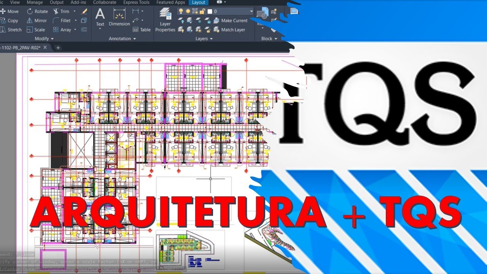Open the Manage ribbon tab
This screenshot has width=487, height=274.
(x=35, y=2)
